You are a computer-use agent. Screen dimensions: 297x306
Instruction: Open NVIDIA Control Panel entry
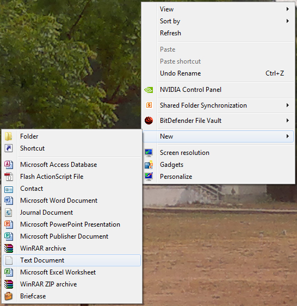[x=218, y=90]
